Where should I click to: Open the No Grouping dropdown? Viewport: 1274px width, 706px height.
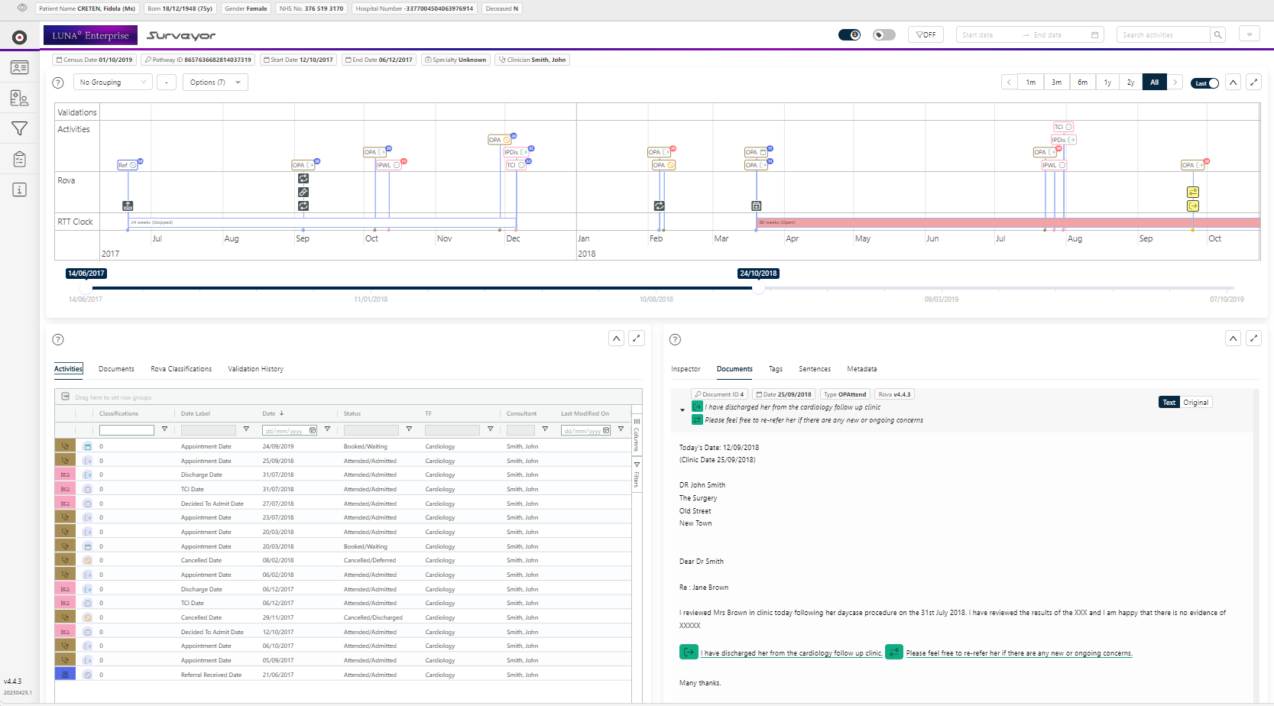[x=113, y=83]
